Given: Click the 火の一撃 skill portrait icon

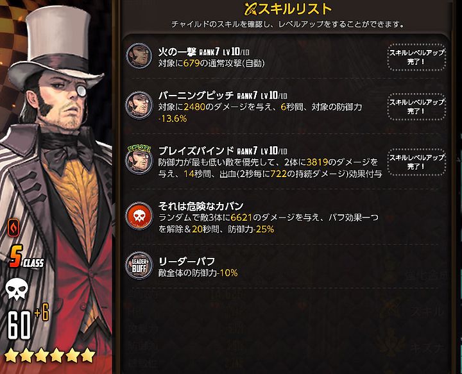Looking at the screenshot, I should click(x=139, y=56).
